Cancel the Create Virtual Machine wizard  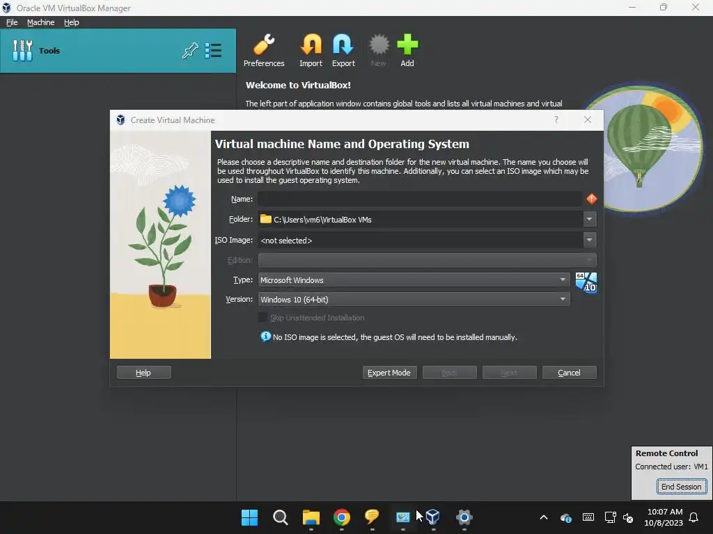click(x=570, y=373)
